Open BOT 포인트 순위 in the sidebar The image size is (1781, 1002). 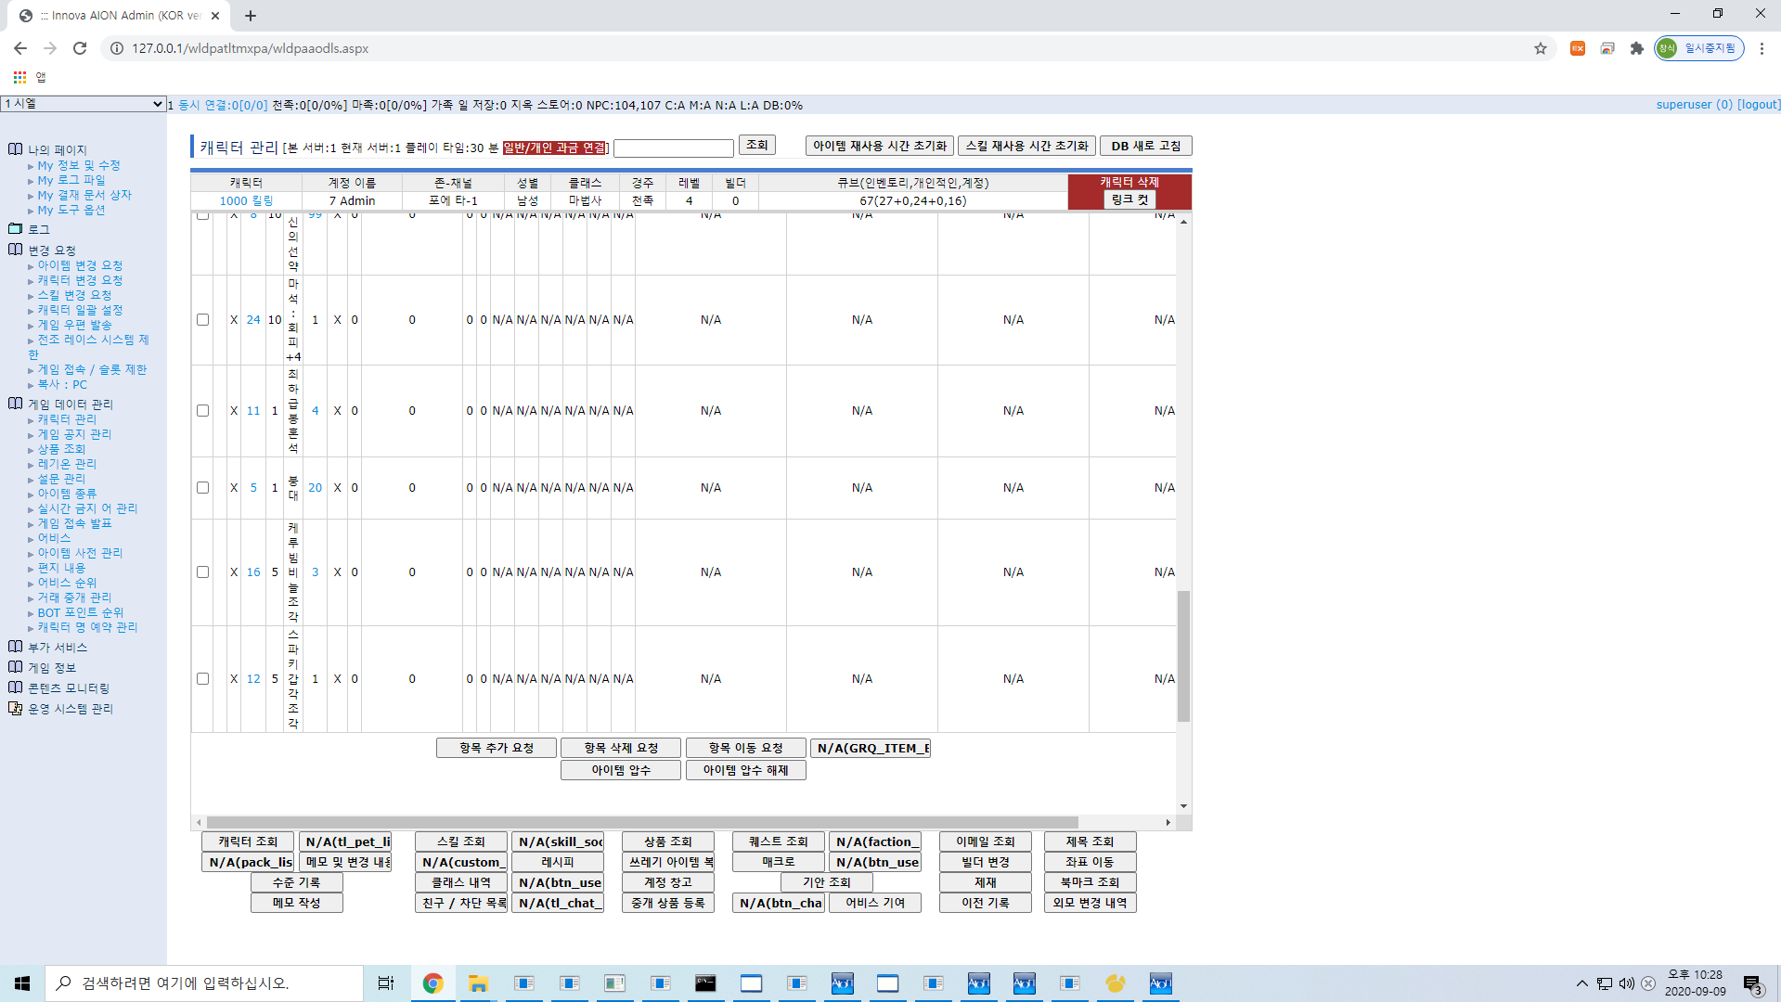(x=81, y=612)
